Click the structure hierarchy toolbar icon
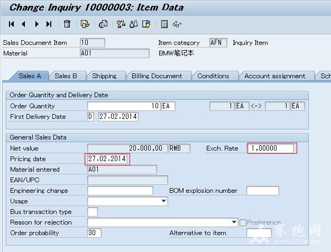The width and height of the screenshot is (331, 252). 121,24
